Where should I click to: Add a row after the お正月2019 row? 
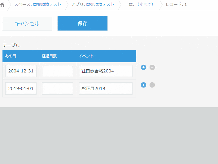pyautogui.click(x=143, y=85)
